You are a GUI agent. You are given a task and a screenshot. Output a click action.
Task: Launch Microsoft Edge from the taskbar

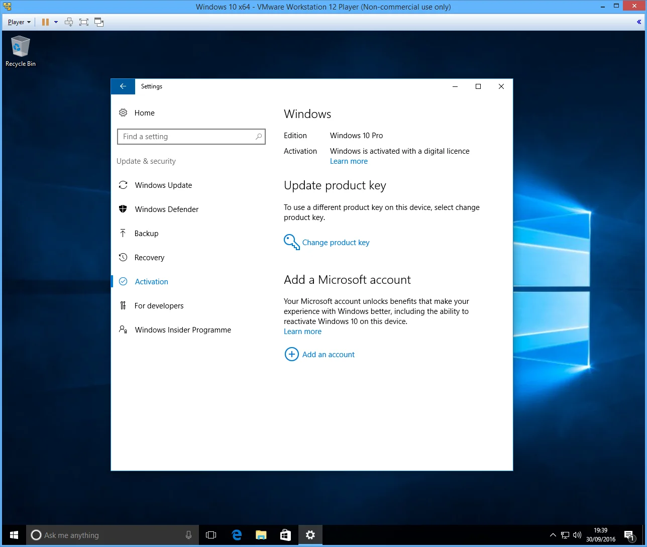click(237, 535)
